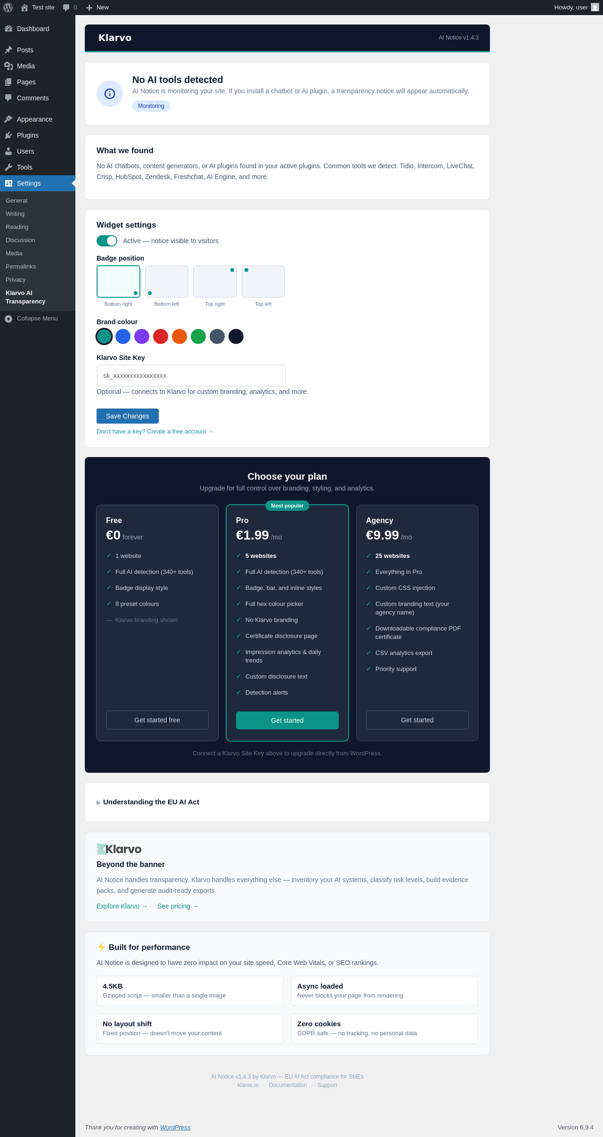
Task: Click the Save Changes button
Action: [128, 416]
